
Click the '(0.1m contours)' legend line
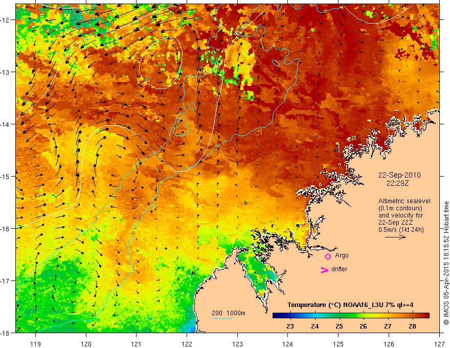click(x=400, y=208)
